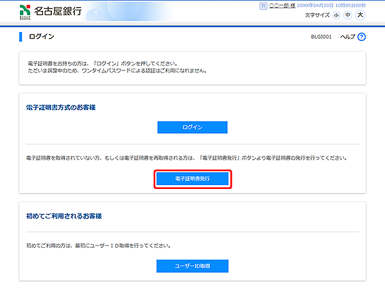Viewport: 385px width, 303px height.
Task: Select the BLGI001 screen ID text
Action: click(x=321, y=37)
